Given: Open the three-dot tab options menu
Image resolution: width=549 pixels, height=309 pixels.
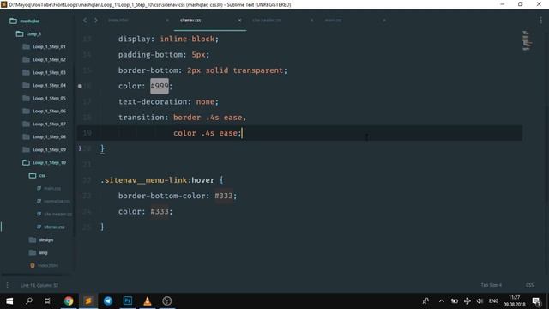Looking at the screenshot, I should tap(540, 21).
